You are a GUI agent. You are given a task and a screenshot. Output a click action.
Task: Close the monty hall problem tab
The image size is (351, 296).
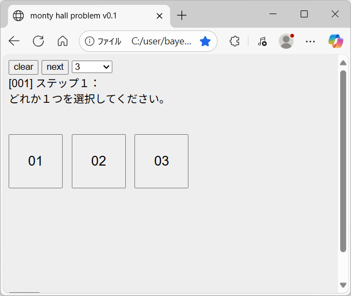point(159,16)
